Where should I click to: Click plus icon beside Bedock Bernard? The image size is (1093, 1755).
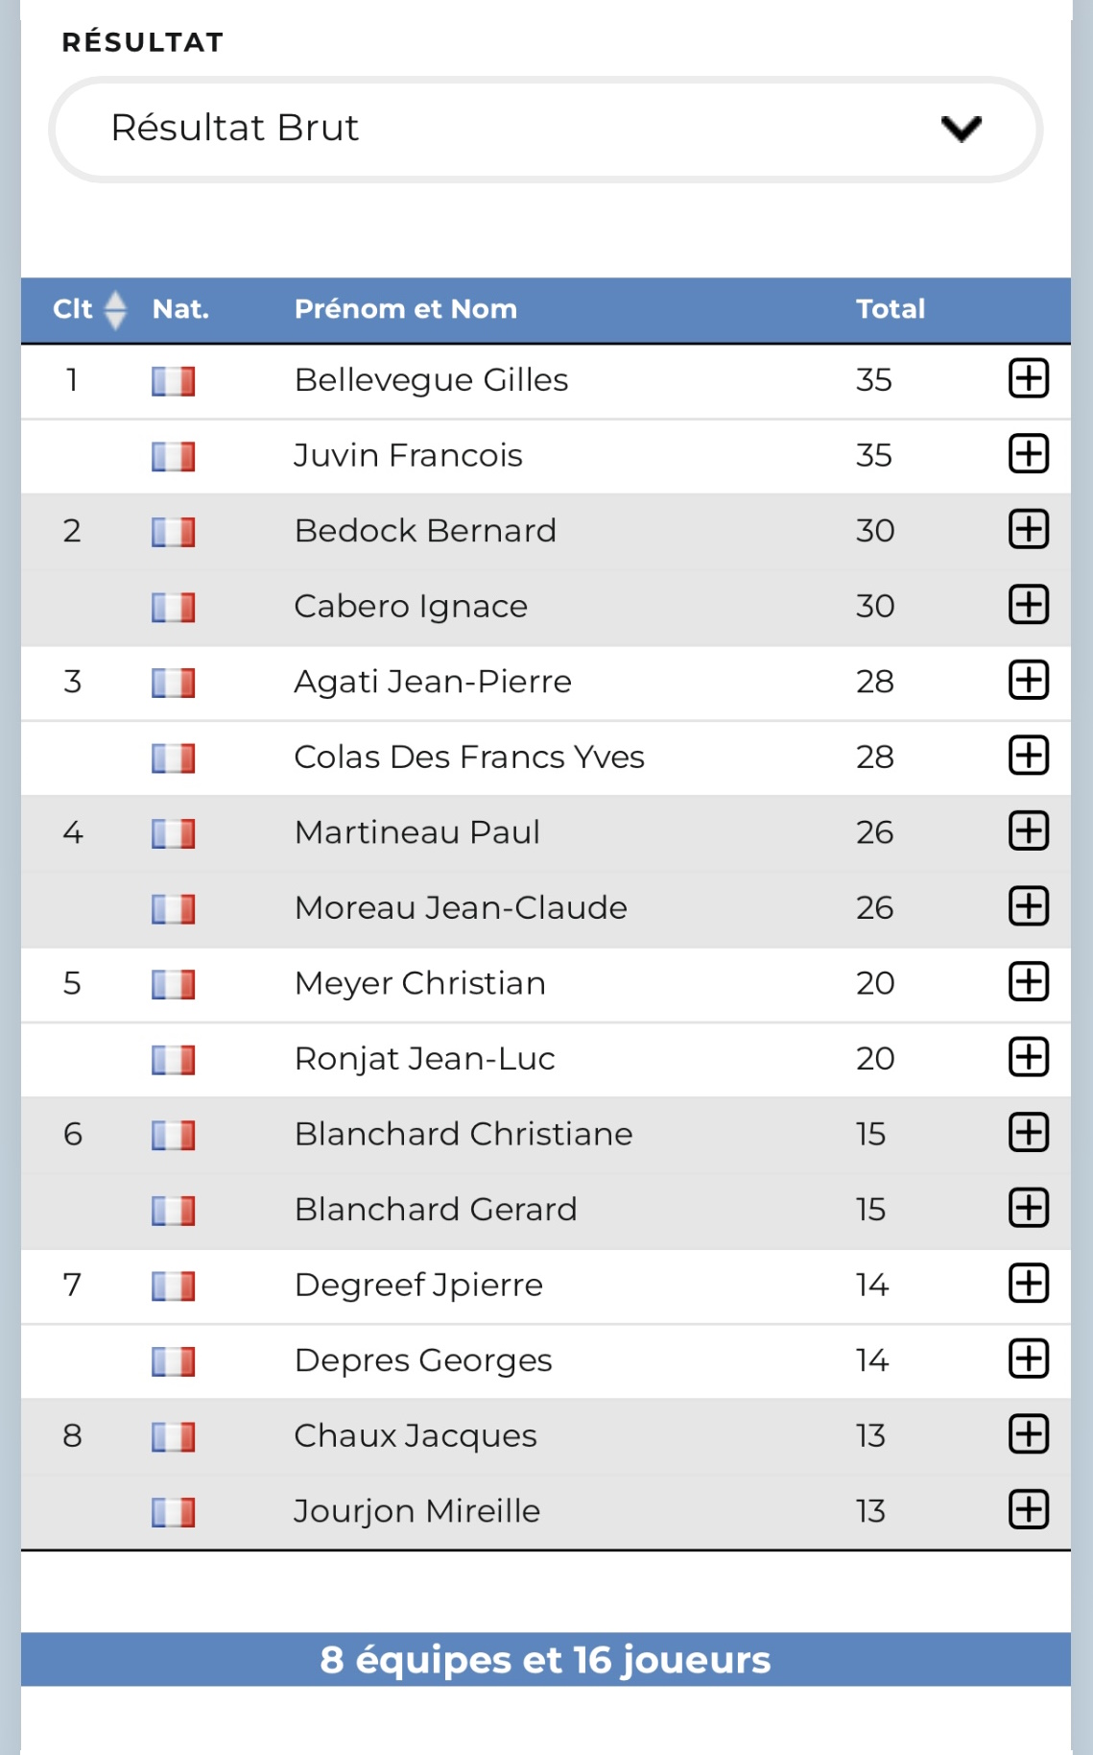coord(1028,530)
